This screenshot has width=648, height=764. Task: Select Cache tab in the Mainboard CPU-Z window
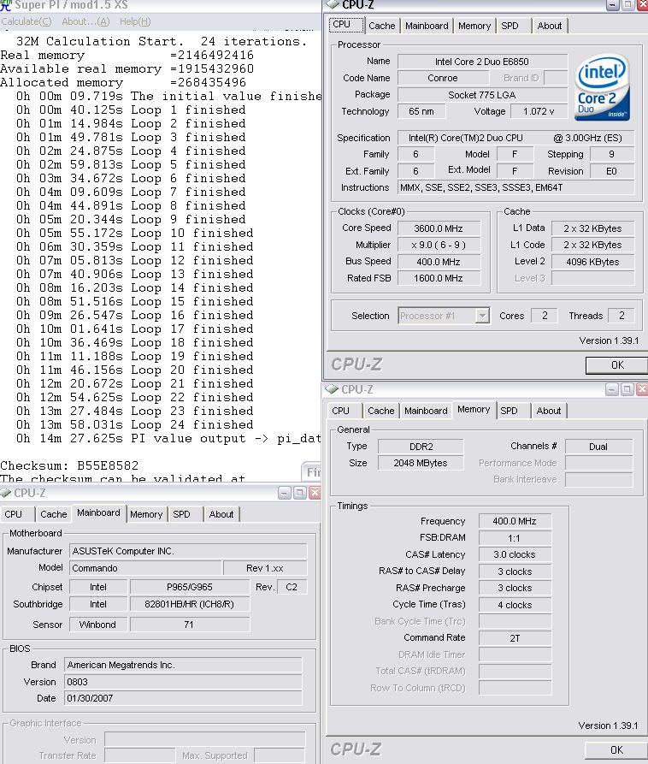coord(53,514)
